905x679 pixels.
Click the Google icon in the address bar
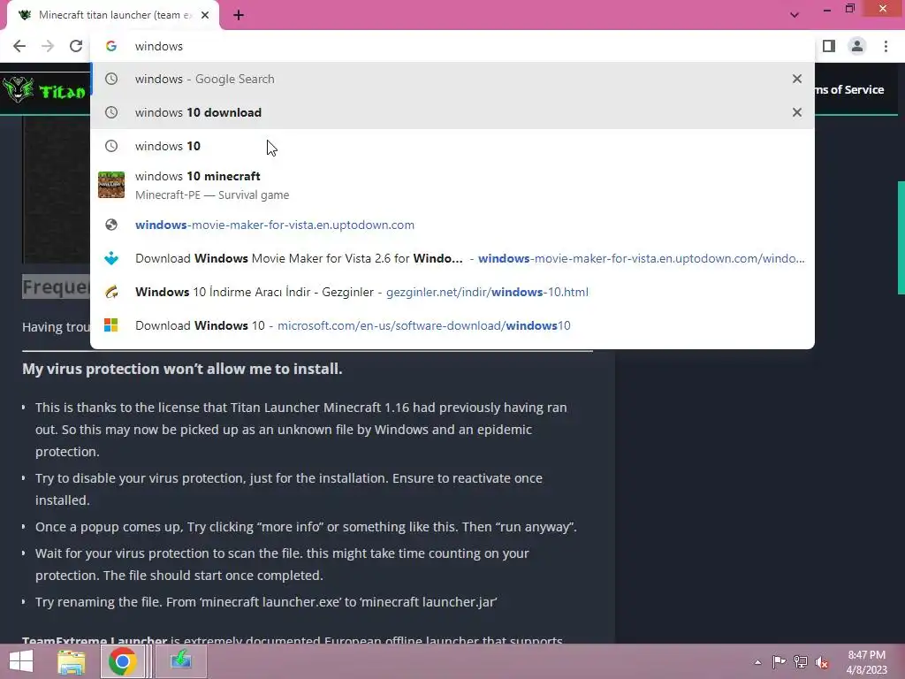pyautogui.click(x=111, y=46)
